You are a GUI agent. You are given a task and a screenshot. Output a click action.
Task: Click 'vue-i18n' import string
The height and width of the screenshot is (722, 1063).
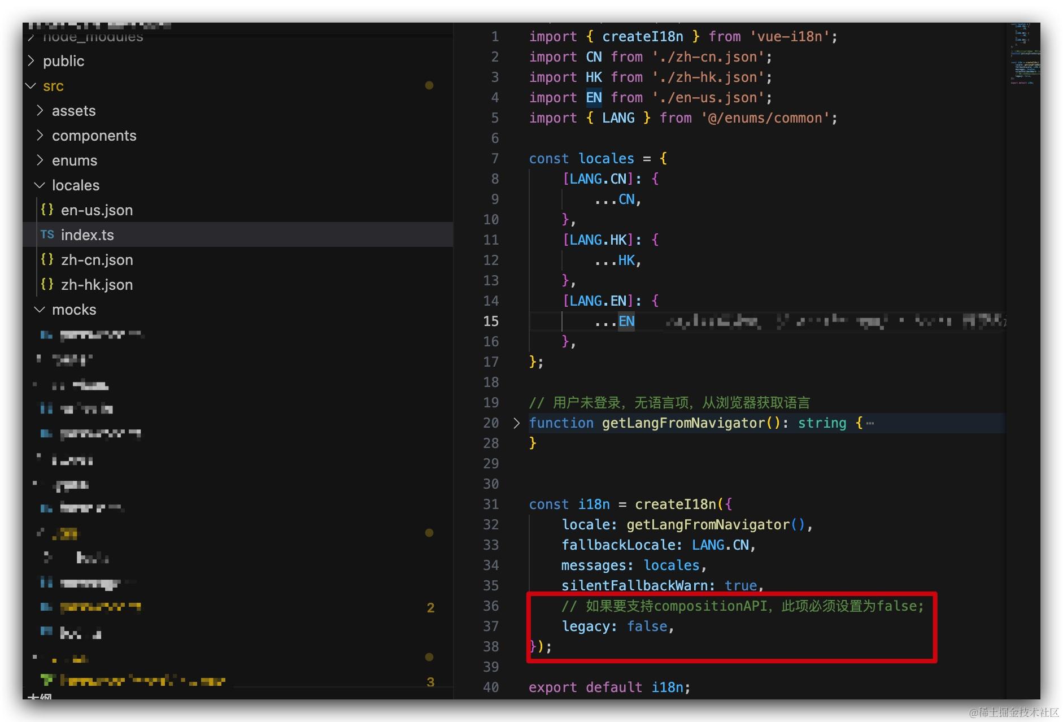[x=789, y=36]
